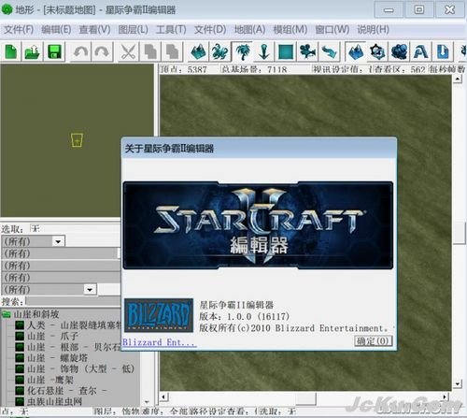Click the Paste toolbar icon
Image resolution: width=467 pixels, height=418 pixels.
pyautogui.click(x=172, y=51)
